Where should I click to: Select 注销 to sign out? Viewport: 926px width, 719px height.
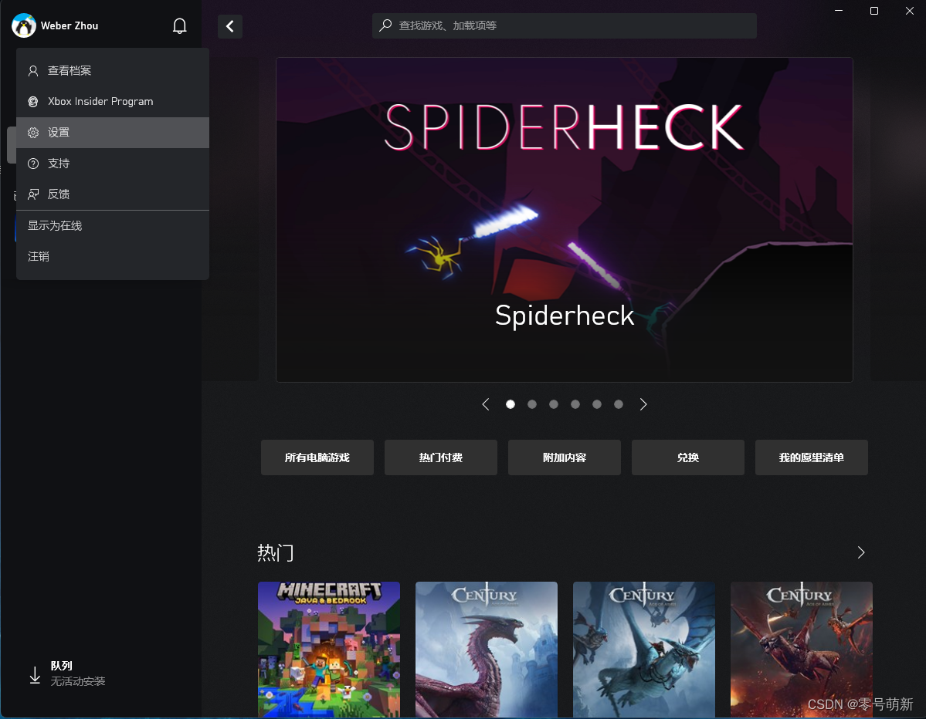coord(113,257)
